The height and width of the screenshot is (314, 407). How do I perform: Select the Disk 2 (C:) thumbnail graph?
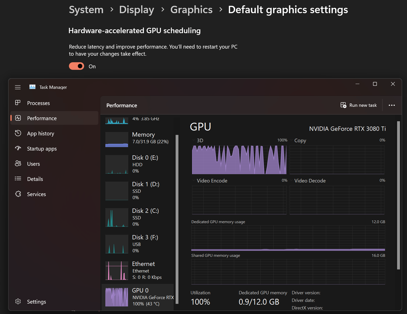117,218
